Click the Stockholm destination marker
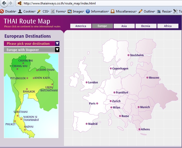 click(x=128, y=55)
